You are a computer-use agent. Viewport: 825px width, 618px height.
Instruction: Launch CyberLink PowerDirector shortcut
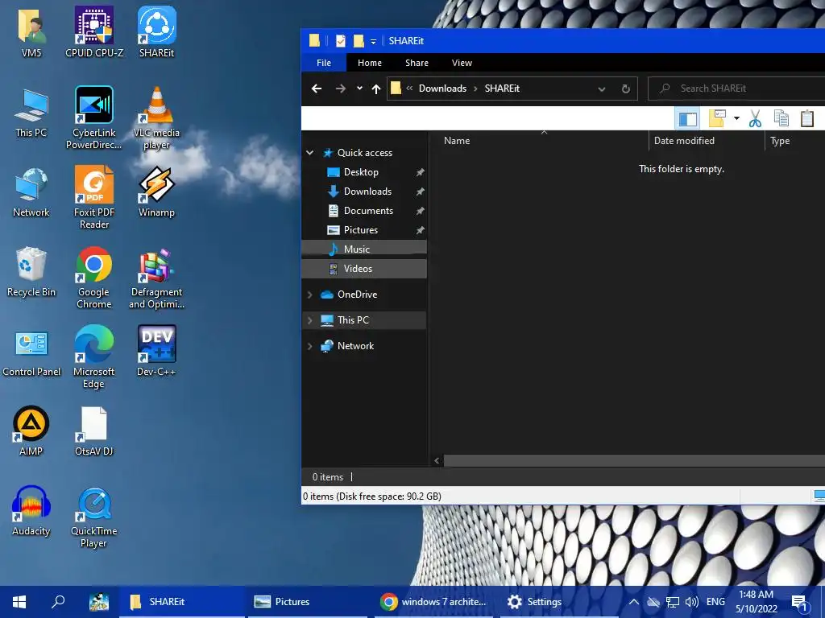(93, 117)
